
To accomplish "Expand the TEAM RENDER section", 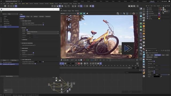I will coord(21,48).
